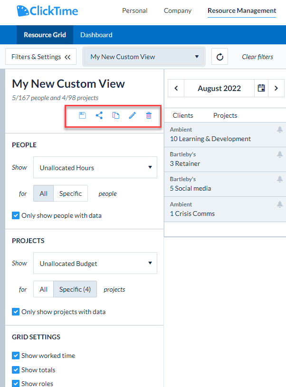Toggle Only show projects with data
Screen dimensions: 286x387
tap(16, 312)
